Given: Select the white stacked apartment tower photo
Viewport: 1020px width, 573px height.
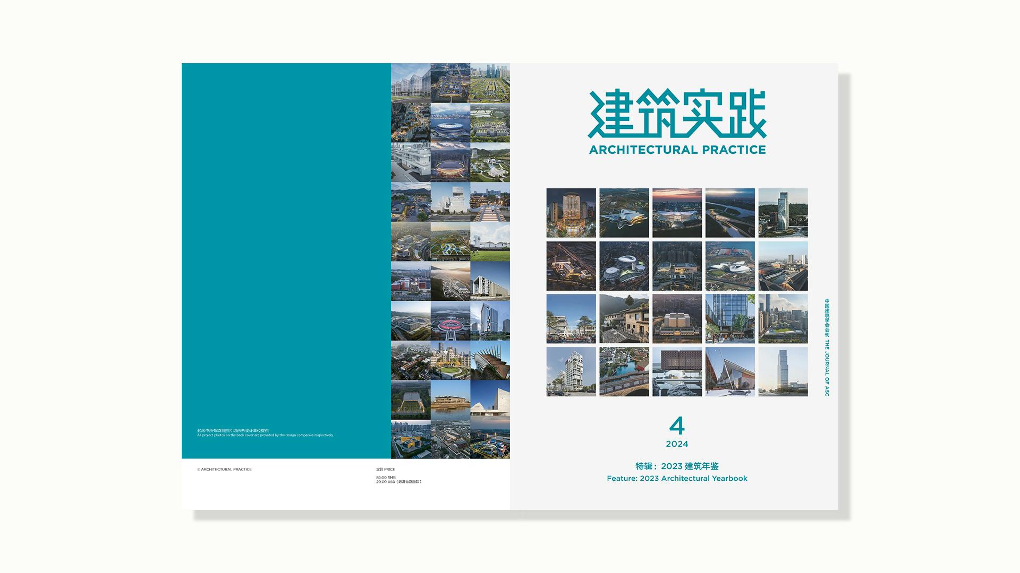Looking at the screenshot, I should 571,372.
